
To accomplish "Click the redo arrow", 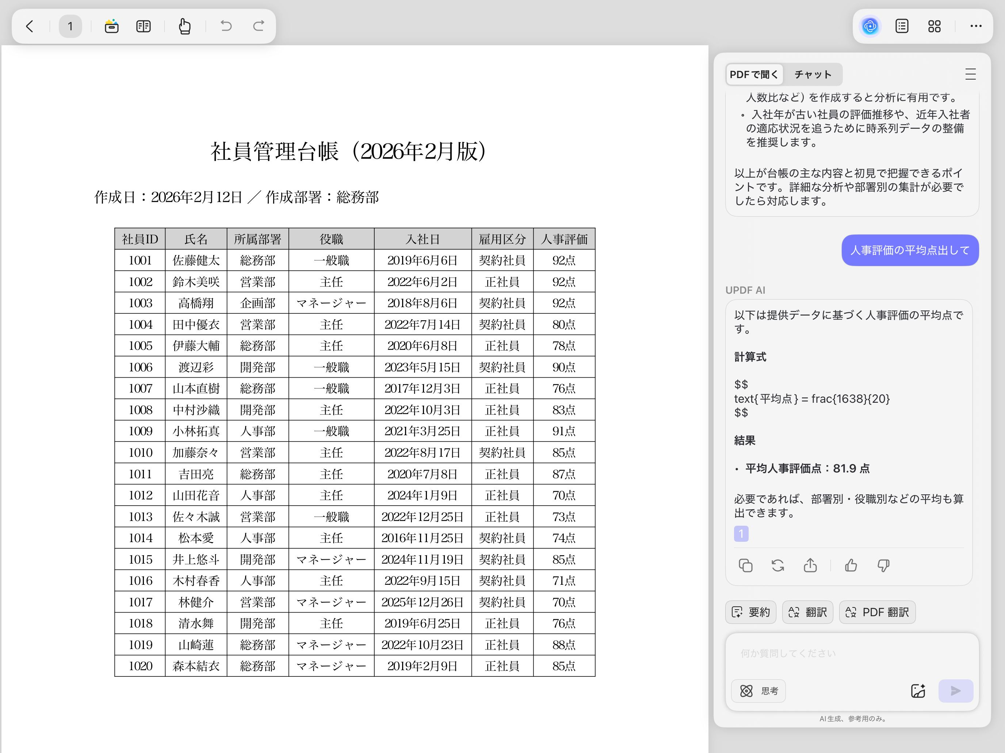I will point(259,26).
